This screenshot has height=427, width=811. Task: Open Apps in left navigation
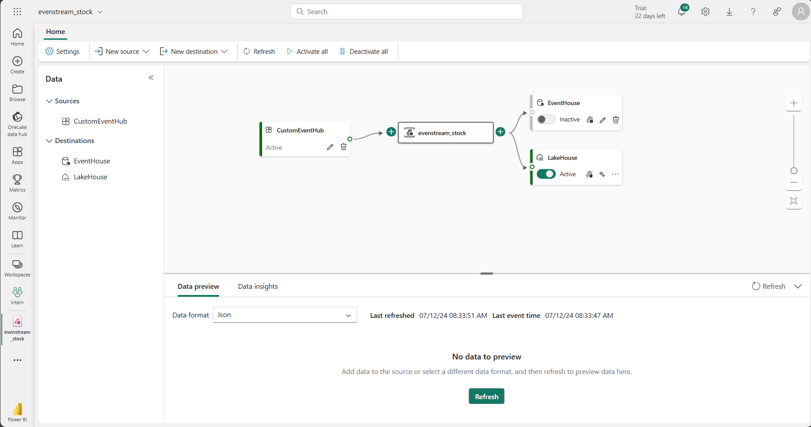tap(17, 155)
